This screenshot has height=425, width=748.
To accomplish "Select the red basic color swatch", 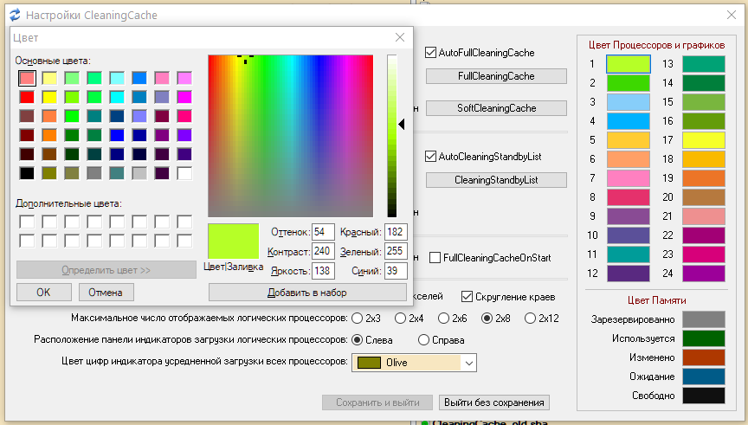I will pos(27,97).
